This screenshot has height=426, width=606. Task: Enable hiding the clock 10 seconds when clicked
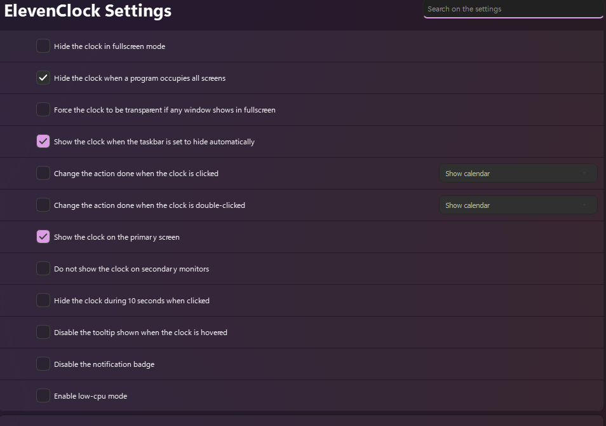click(x=43, y=300)
